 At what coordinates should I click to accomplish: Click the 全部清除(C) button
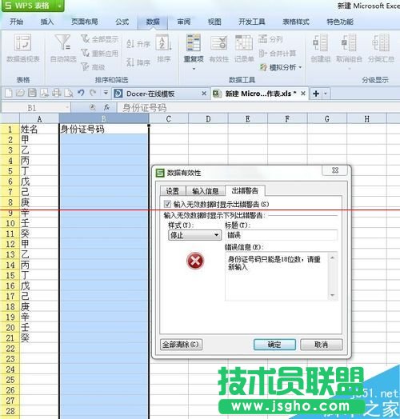click(181, 345)
